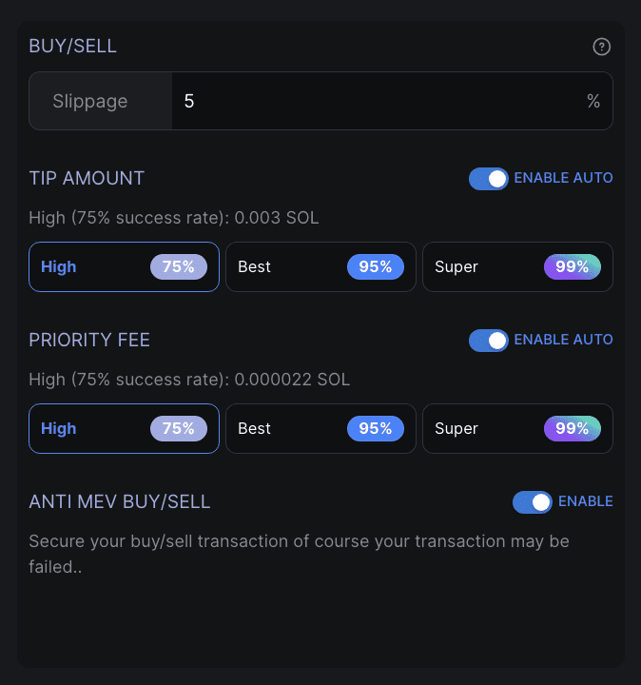Image resolution: width=641 pixels, height=685 pixels.
Task: Click the 75% badge in Priority Fee
Action: coord(179,428)
